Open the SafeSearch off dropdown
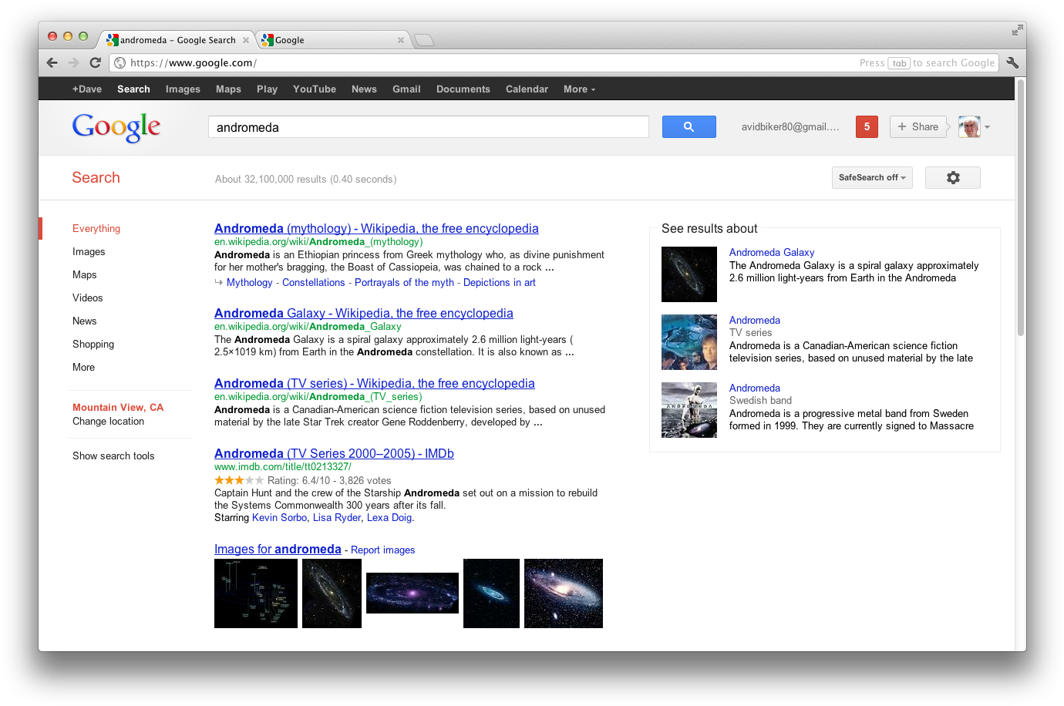This screenshot has width=1064, height=706. (x=872, y=177)
